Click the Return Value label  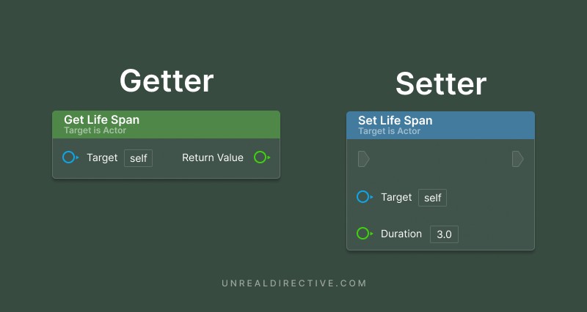pos(213,157)
